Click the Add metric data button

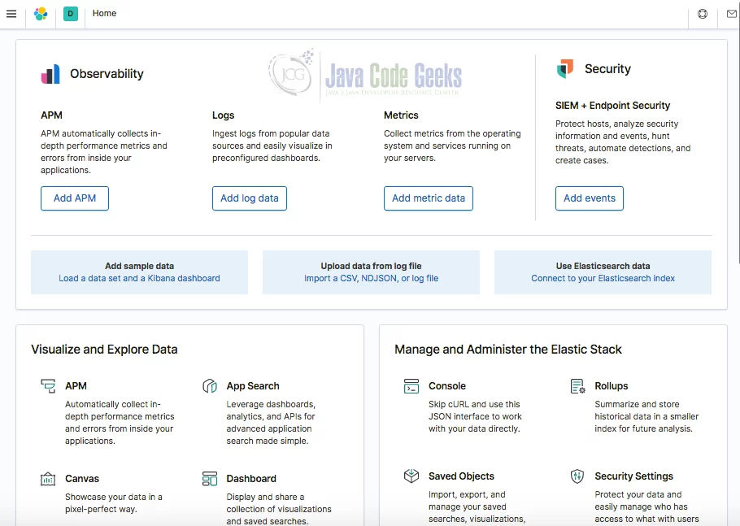pyautogui.click(x=429, y=198)
